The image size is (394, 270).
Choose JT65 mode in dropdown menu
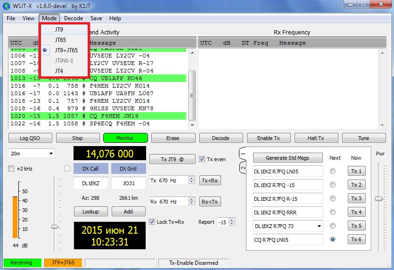tap(60, 40)
